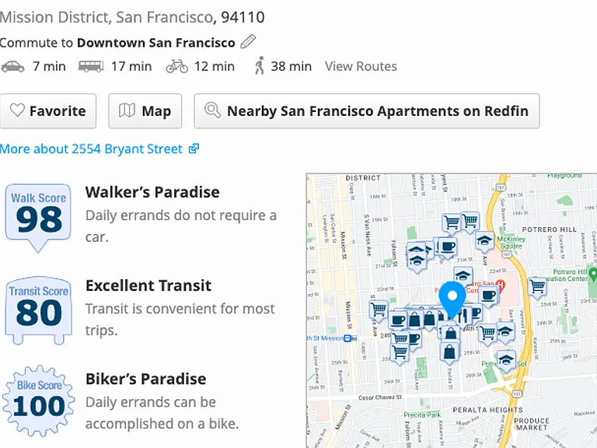Click the Transit Score 80 badge
Image resolution: width=597 pixels, height=448 pixels.
coord(38,310)
